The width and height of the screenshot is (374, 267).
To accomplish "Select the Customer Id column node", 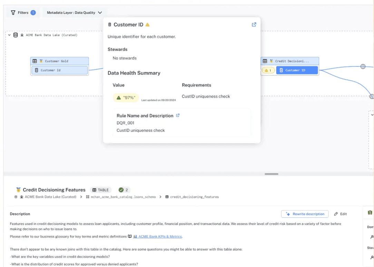I will [x=60, y=70].
